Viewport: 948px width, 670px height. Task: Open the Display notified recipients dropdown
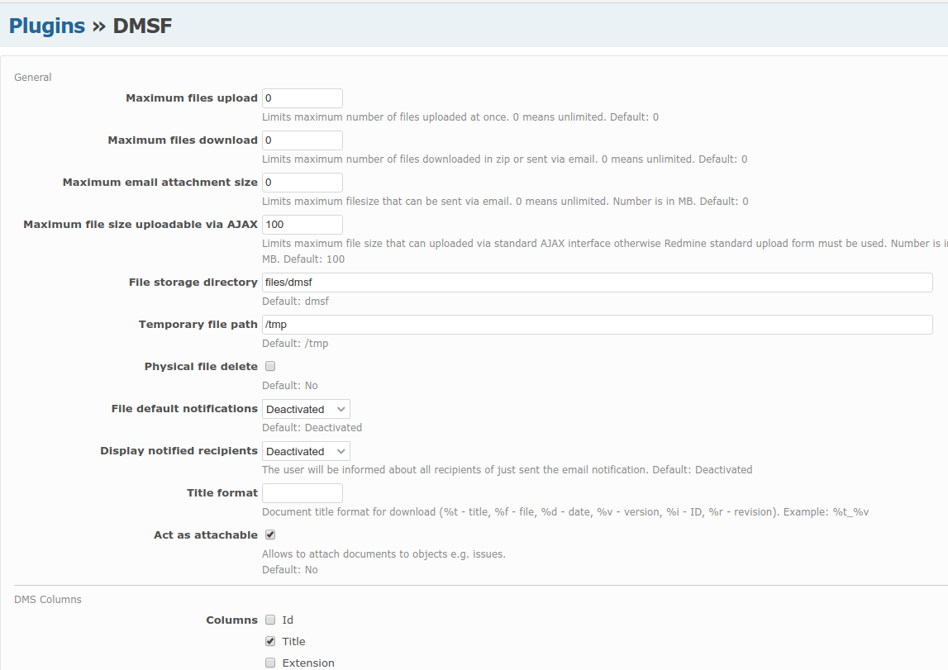[x=305, y=450]
